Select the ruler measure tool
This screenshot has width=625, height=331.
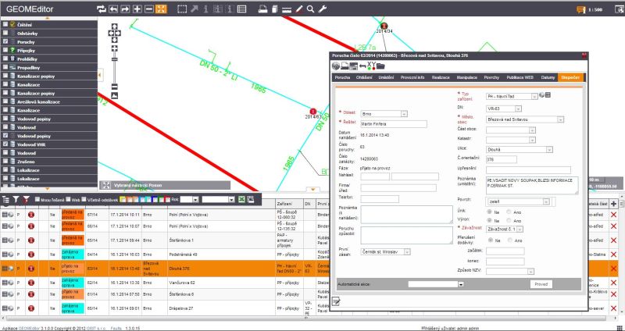[x=287, y=9]
